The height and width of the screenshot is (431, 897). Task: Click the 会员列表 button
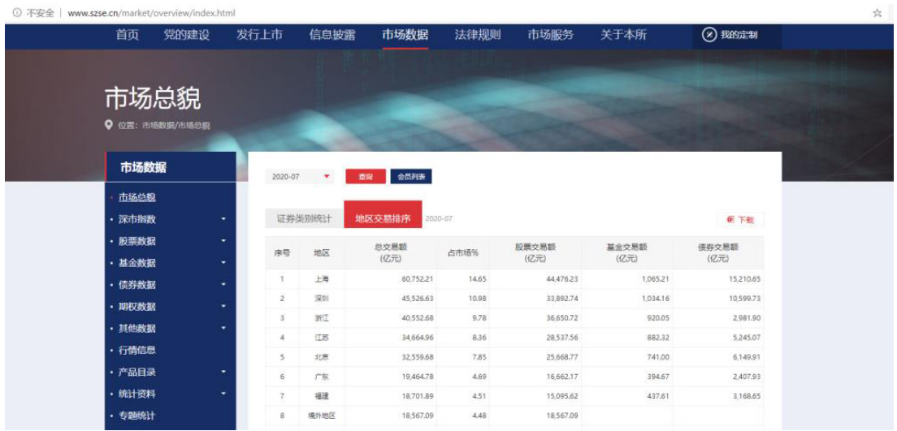pyautogui.click(x=411, y=176)
